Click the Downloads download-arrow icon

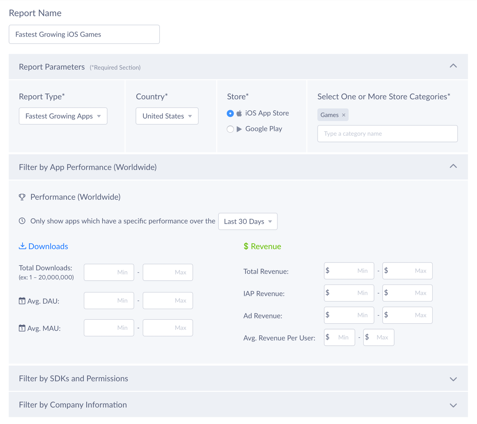[x=23, y=246]
